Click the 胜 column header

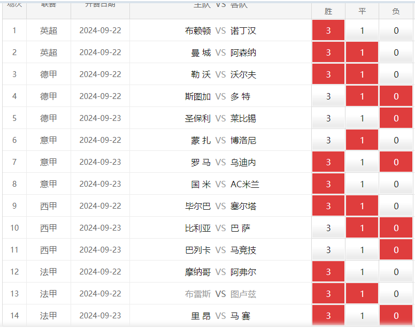(x=328, y=11)
